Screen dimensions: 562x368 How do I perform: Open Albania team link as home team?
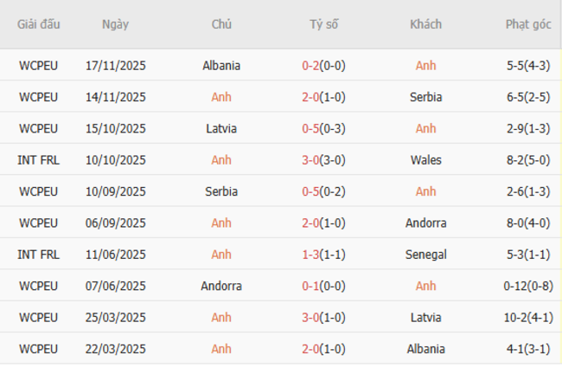221,65
